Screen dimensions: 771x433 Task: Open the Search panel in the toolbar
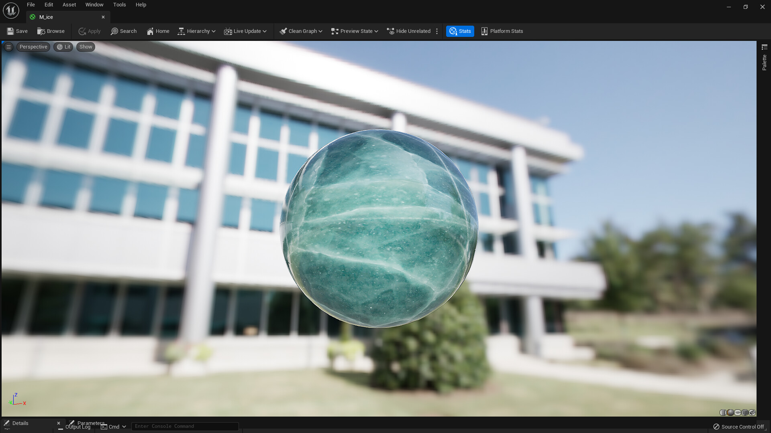tap(123, 31)
